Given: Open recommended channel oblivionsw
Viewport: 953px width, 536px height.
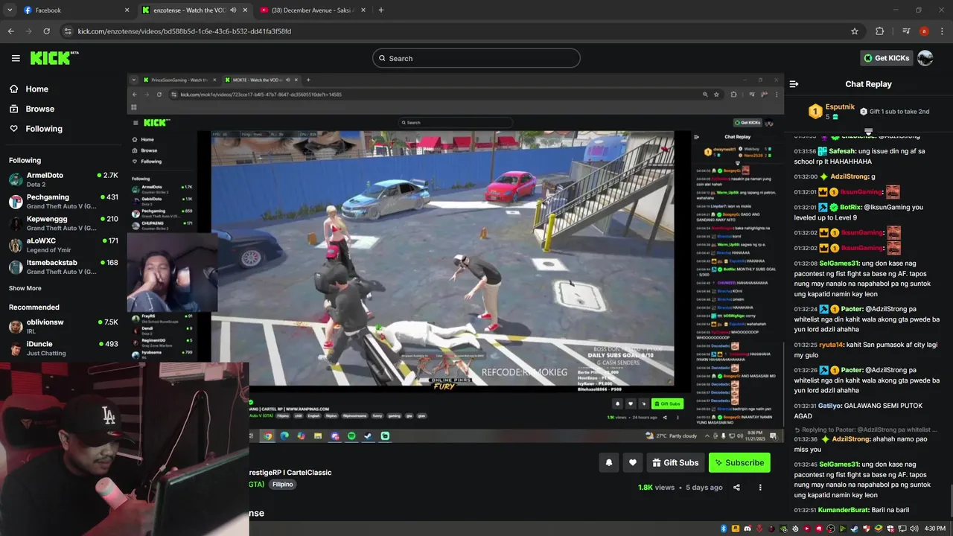Looking at the screenshot, I should click(x=63, y=326).
